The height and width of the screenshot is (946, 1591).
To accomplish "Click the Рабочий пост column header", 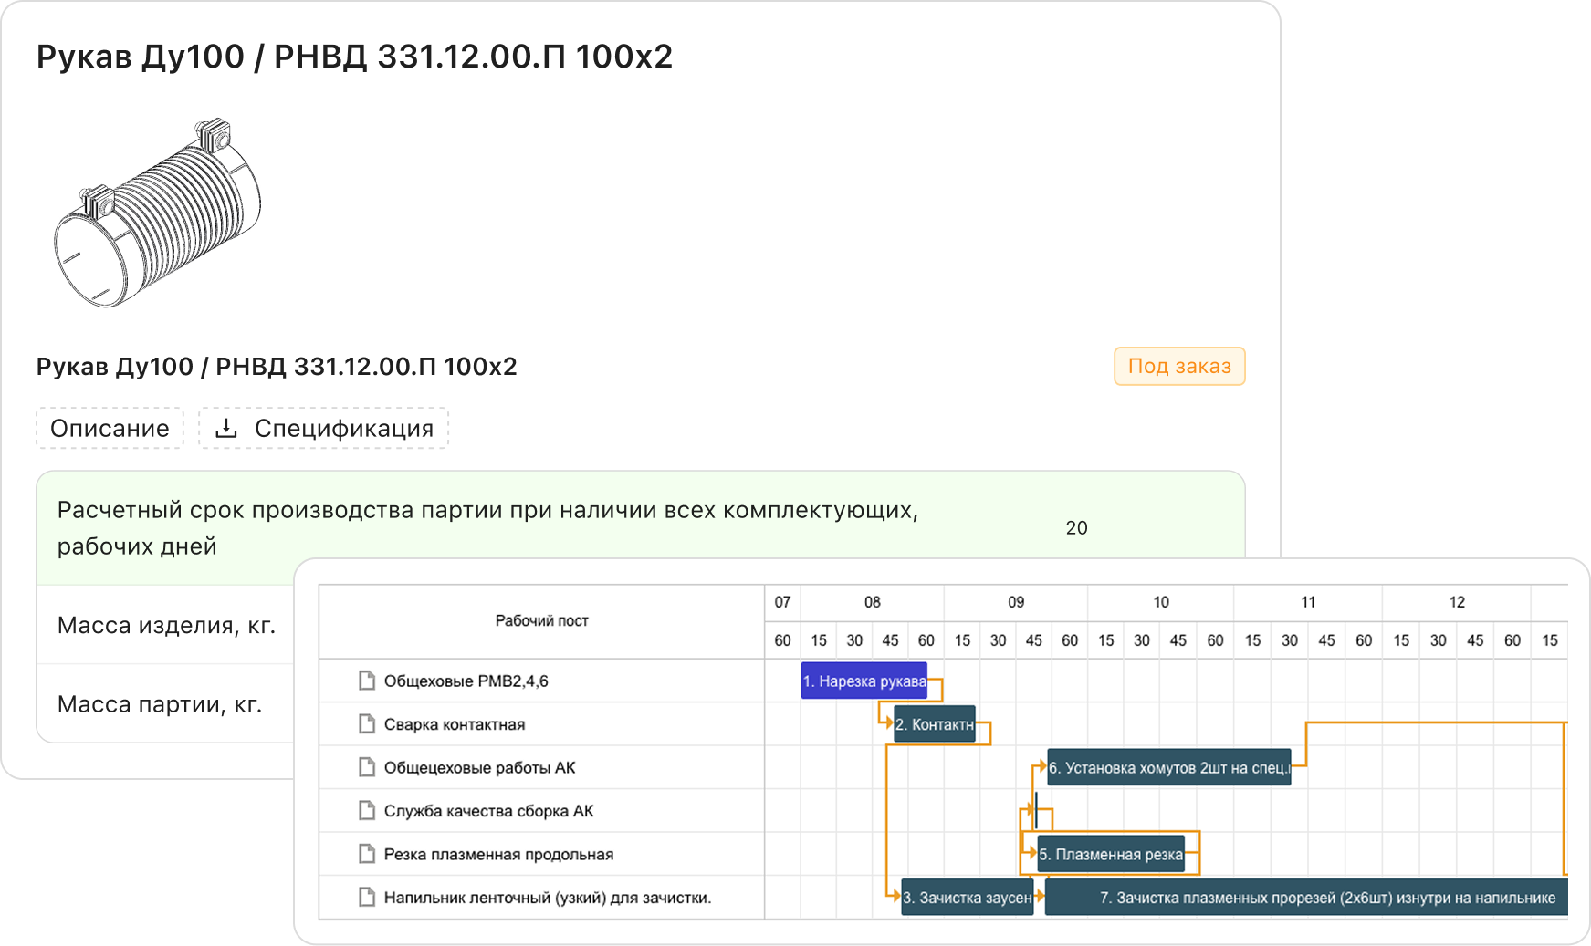I will point(541,620).
